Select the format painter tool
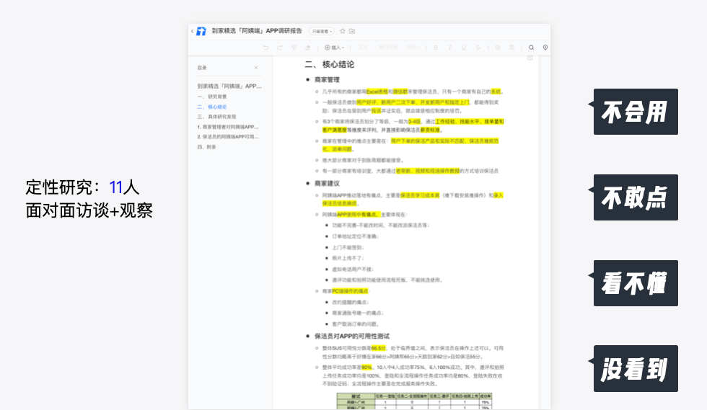This screenshot has width=707, height=410. 294,48
